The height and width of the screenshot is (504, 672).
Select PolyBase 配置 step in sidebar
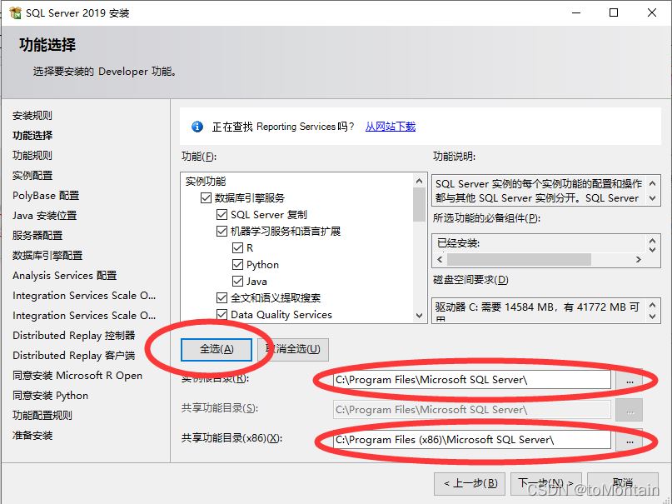(46, 196)
